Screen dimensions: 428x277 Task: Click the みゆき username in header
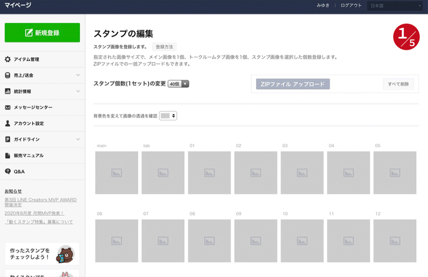323,5
